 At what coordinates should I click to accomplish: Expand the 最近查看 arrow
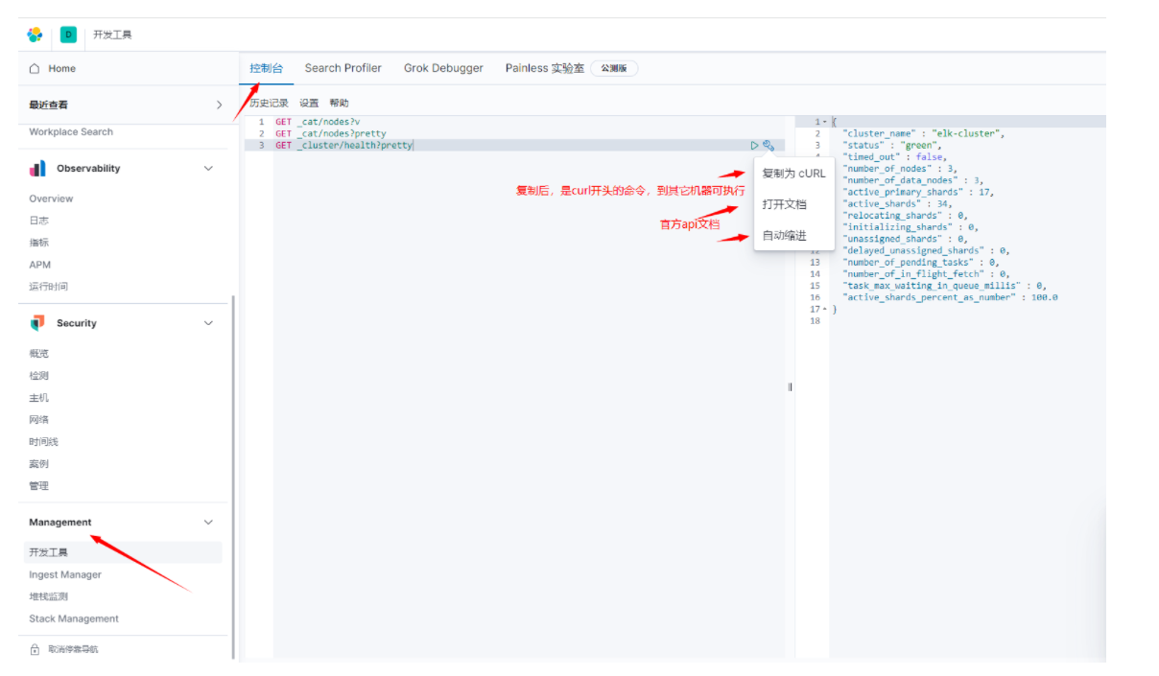(219, 105)
